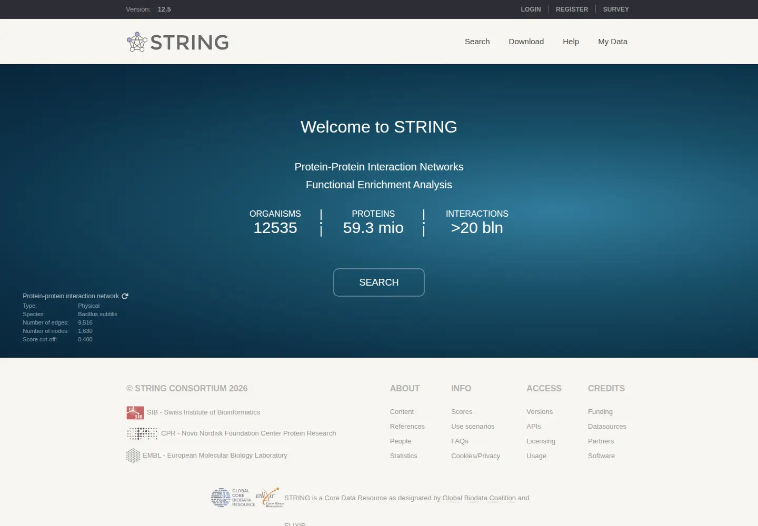Click the big SEARCH button
The image size is (758, 526).
(379, 282)
